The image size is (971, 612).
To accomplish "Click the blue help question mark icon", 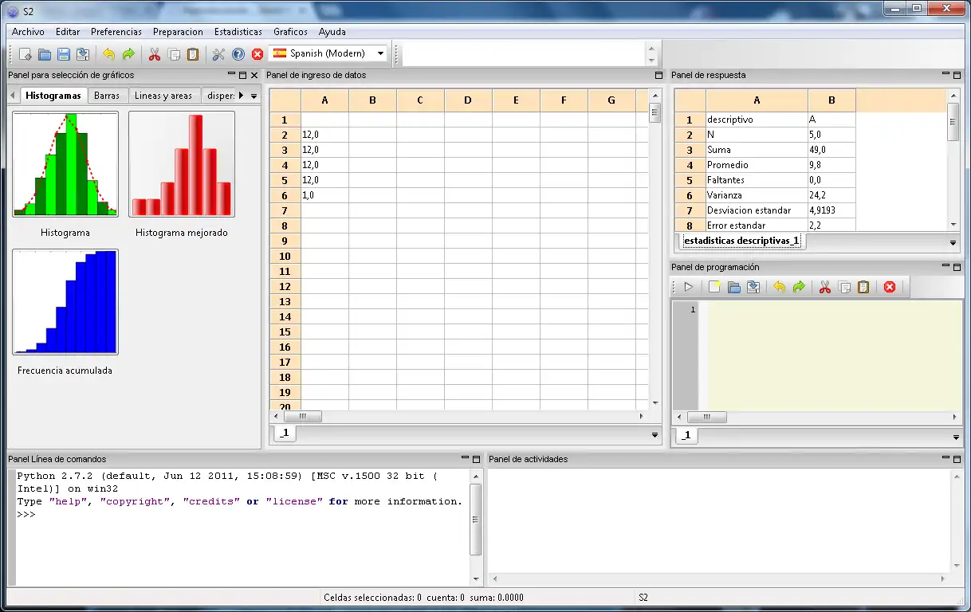I will coord(238,54).
